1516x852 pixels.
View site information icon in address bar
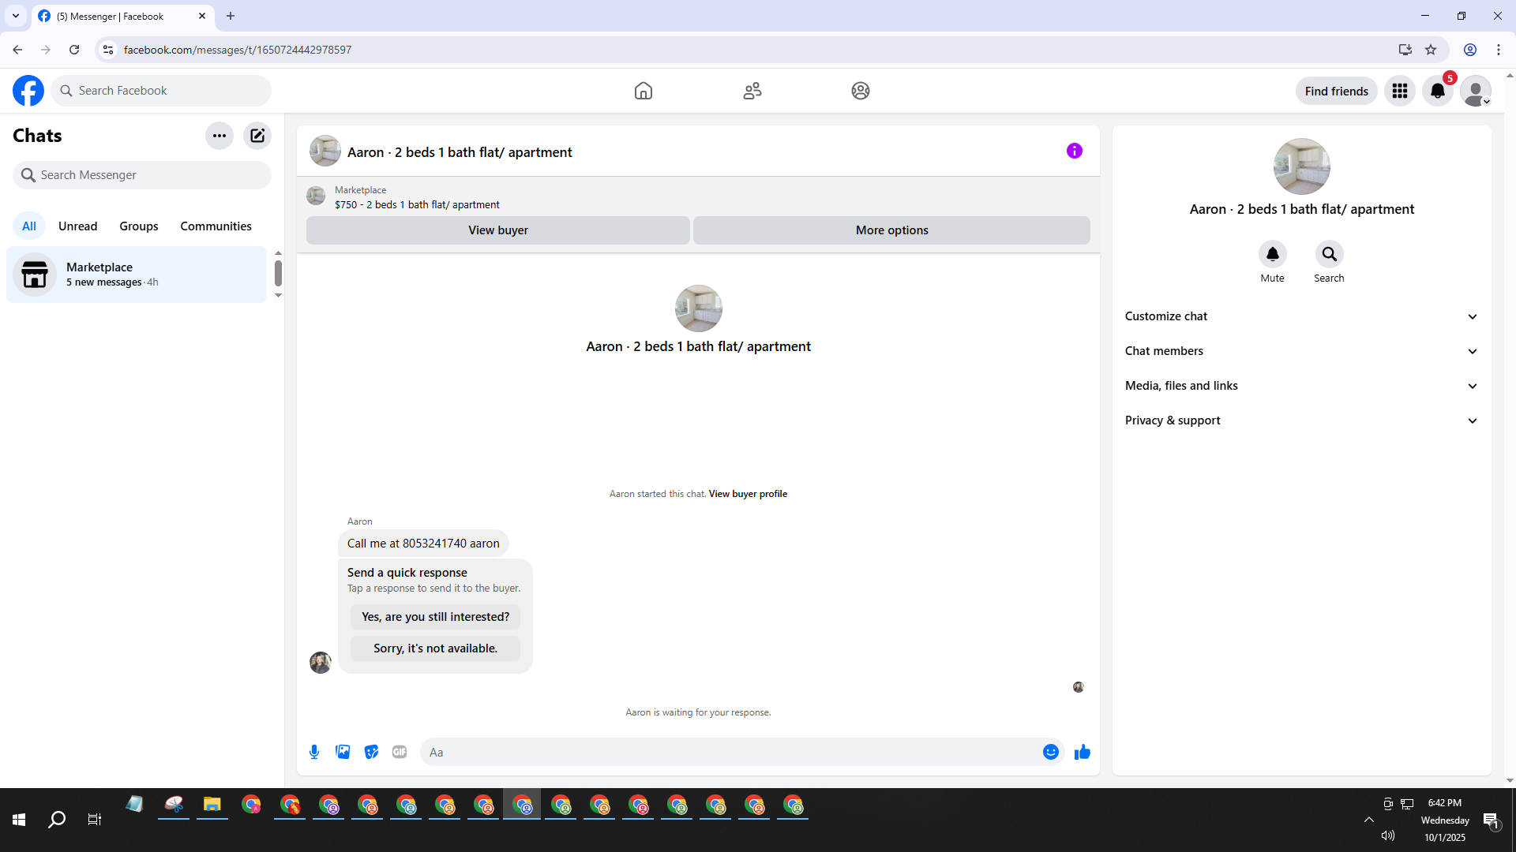click(x=108, y=50)
